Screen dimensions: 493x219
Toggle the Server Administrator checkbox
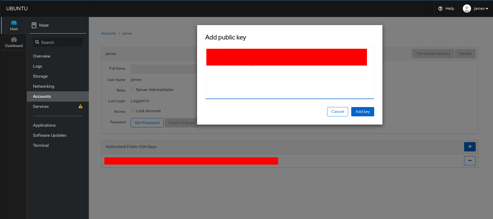[132, 89]
